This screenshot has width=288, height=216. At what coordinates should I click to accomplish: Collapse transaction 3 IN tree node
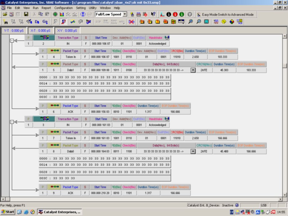(x=12, y=122)
